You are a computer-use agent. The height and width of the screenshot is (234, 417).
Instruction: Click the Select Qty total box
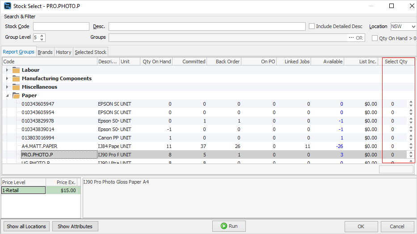(396, 169)
